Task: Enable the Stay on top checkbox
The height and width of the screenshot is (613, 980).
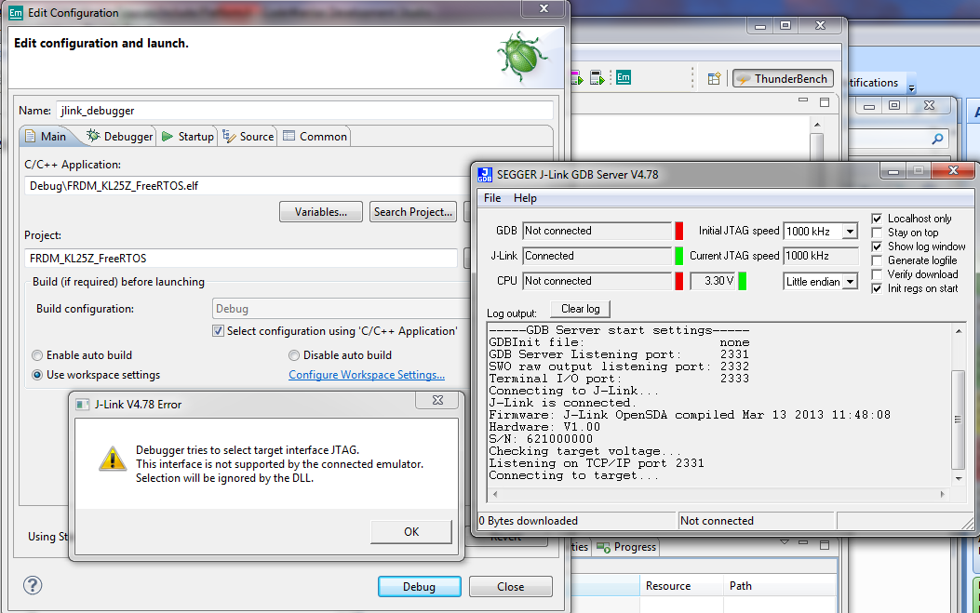Action: tap(877, 233)
